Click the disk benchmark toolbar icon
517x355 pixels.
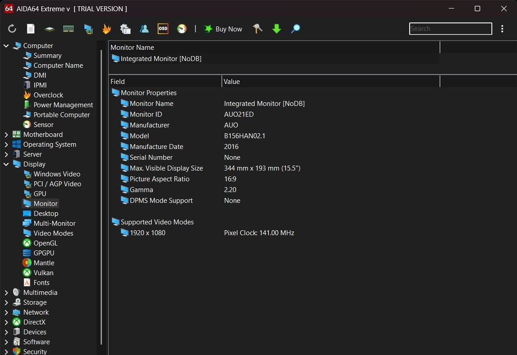click(x=49, y=29)
